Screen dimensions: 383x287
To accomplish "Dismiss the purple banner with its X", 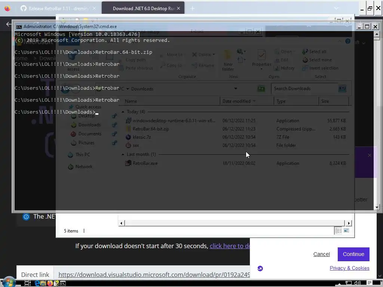I will point(369,155).
